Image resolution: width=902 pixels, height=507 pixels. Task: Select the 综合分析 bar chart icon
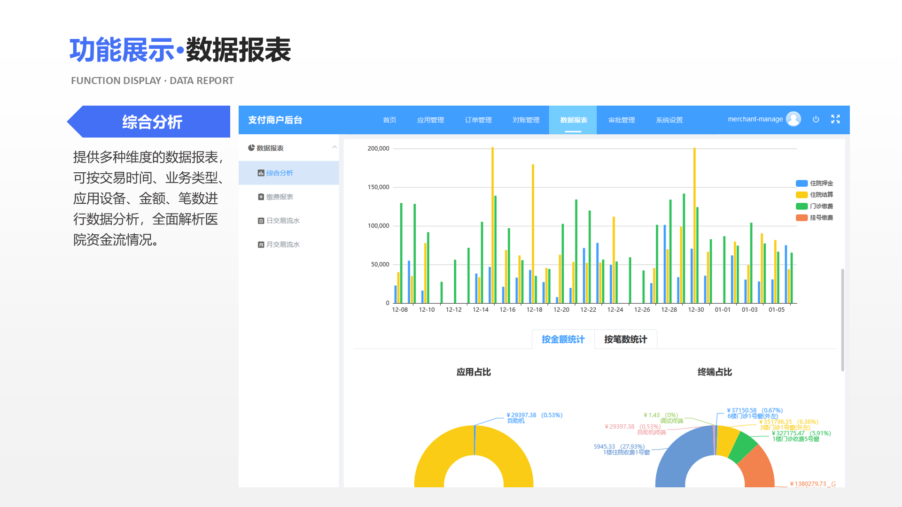pyautogui.click(x=261, y=173)
